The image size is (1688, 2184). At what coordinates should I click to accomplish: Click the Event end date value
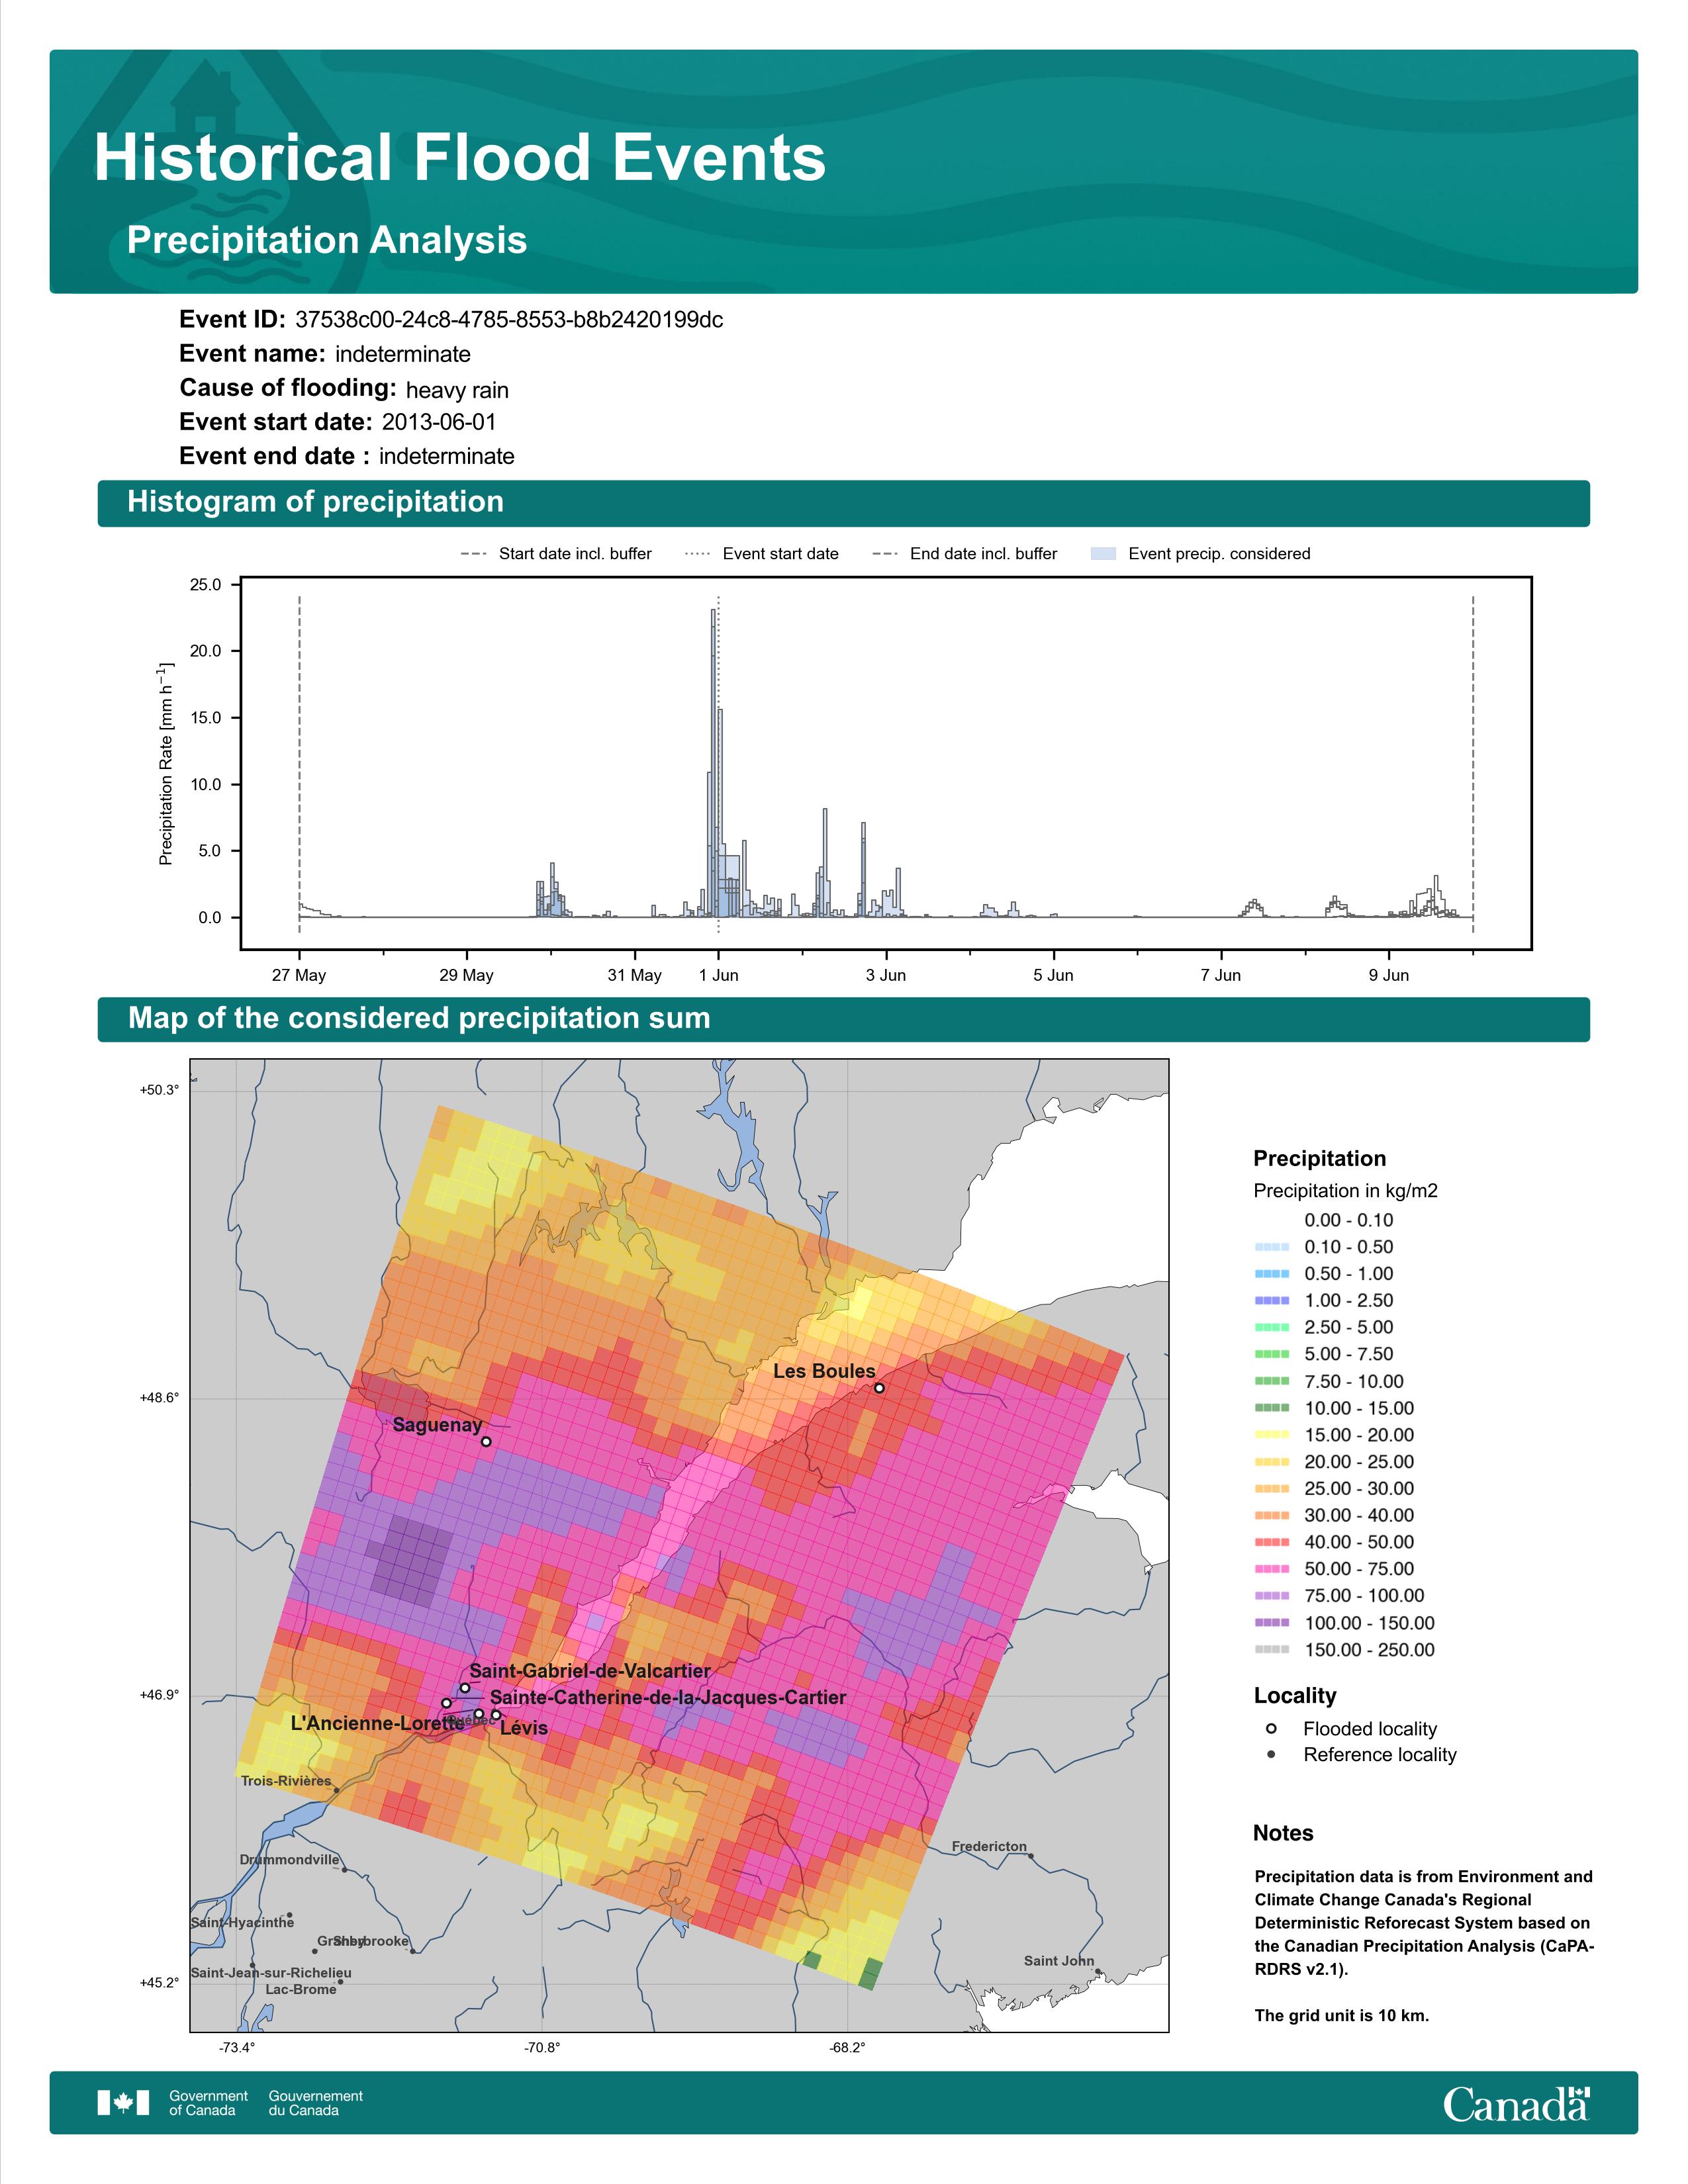[x=447, y=456]
